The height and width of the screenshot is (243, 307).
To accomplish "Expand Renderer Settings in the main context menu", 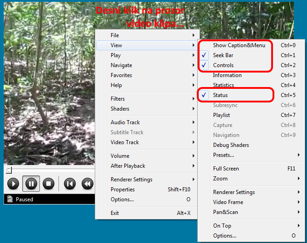I will pos(147,180).
